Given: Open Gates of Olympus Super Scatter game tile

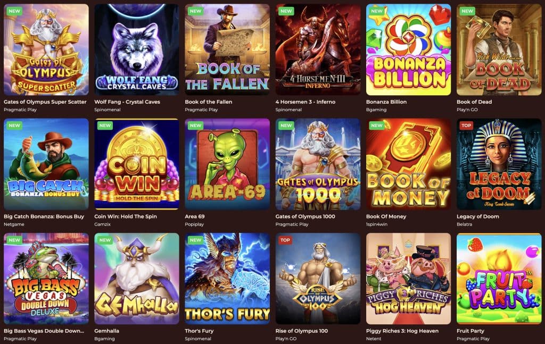Looking at the screenshot, I should tap(46, 49).
